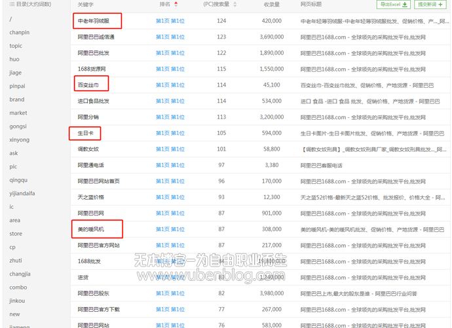The image size is (452, 328).
Task: Select the ask directory
Action: (14, 153)
